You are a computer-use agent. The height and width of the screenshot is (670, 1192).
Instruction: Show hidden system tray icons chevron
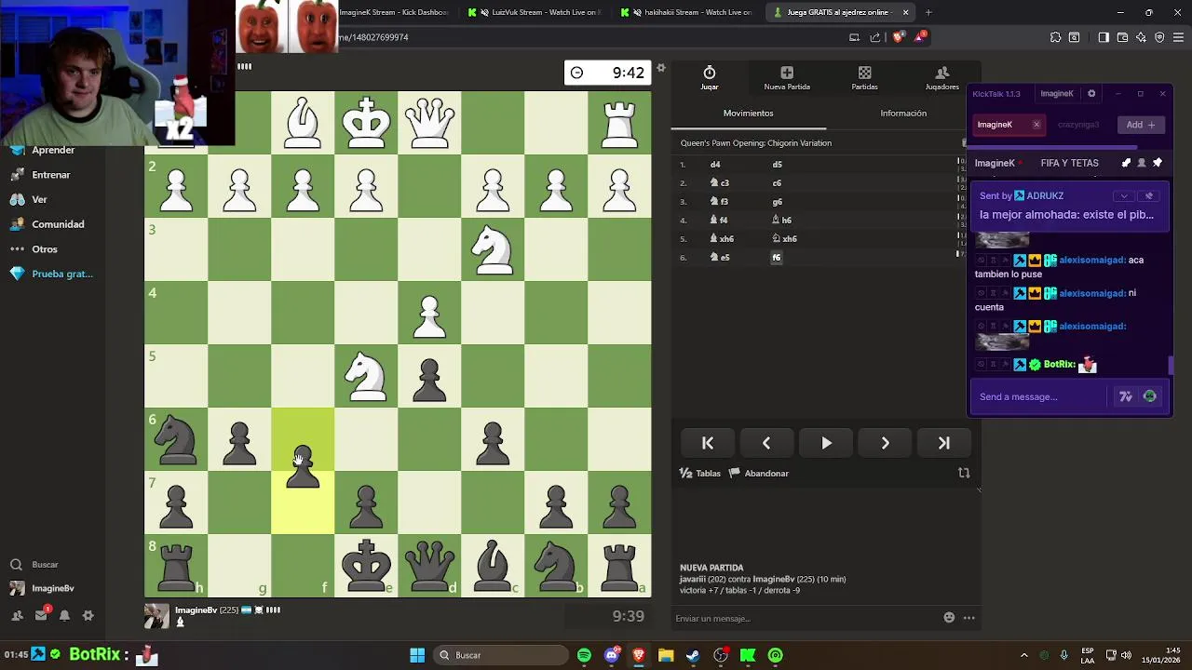1023,655
